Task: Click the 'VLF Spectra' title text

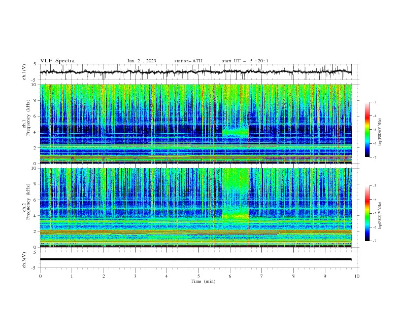Action: [57, 61]
